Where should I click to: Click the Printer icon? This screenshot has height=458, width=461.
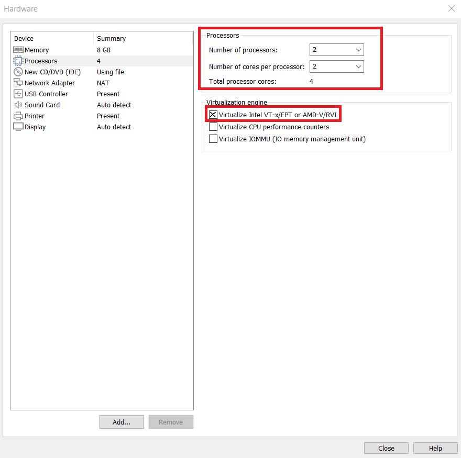point(18,116)
